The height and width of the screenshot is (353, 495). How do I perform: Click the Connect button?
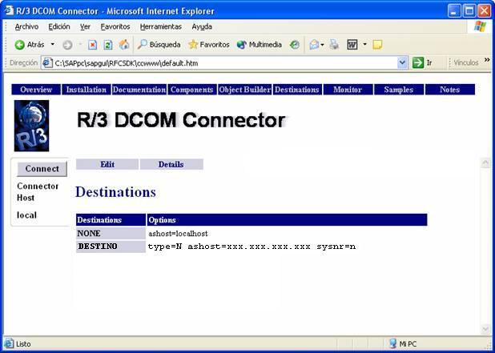[42, 169]
